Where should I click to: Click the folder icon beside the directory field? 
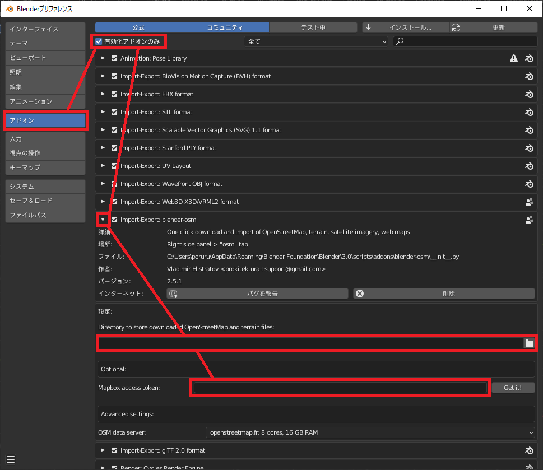point(529,343)
